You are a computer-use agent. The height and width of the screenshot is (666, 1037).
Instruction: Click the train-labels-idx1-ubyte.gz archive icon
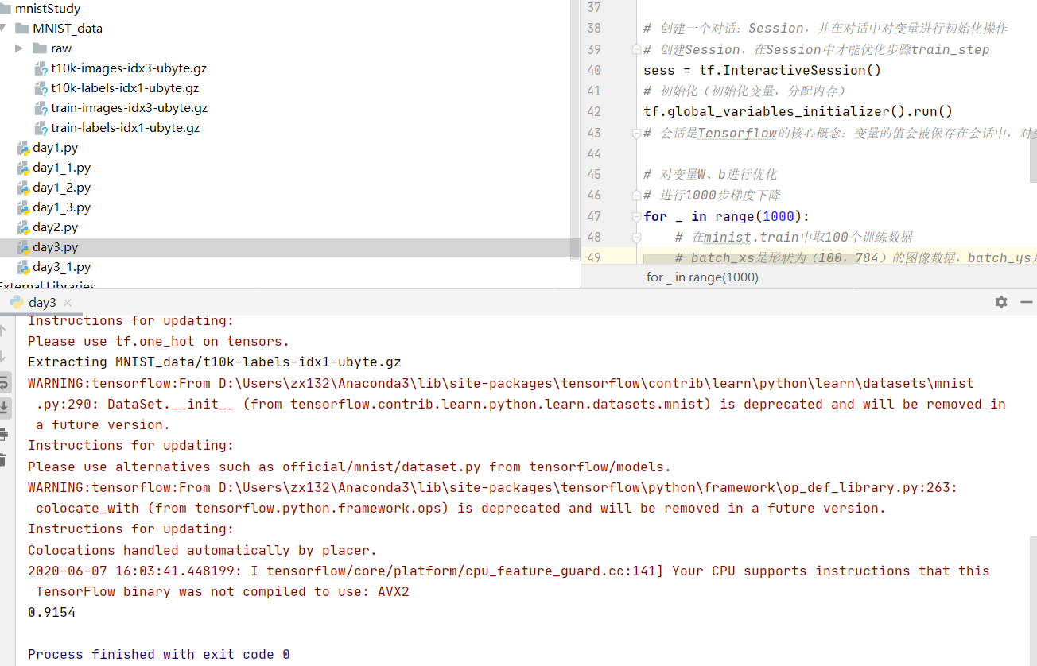point(41,128)
